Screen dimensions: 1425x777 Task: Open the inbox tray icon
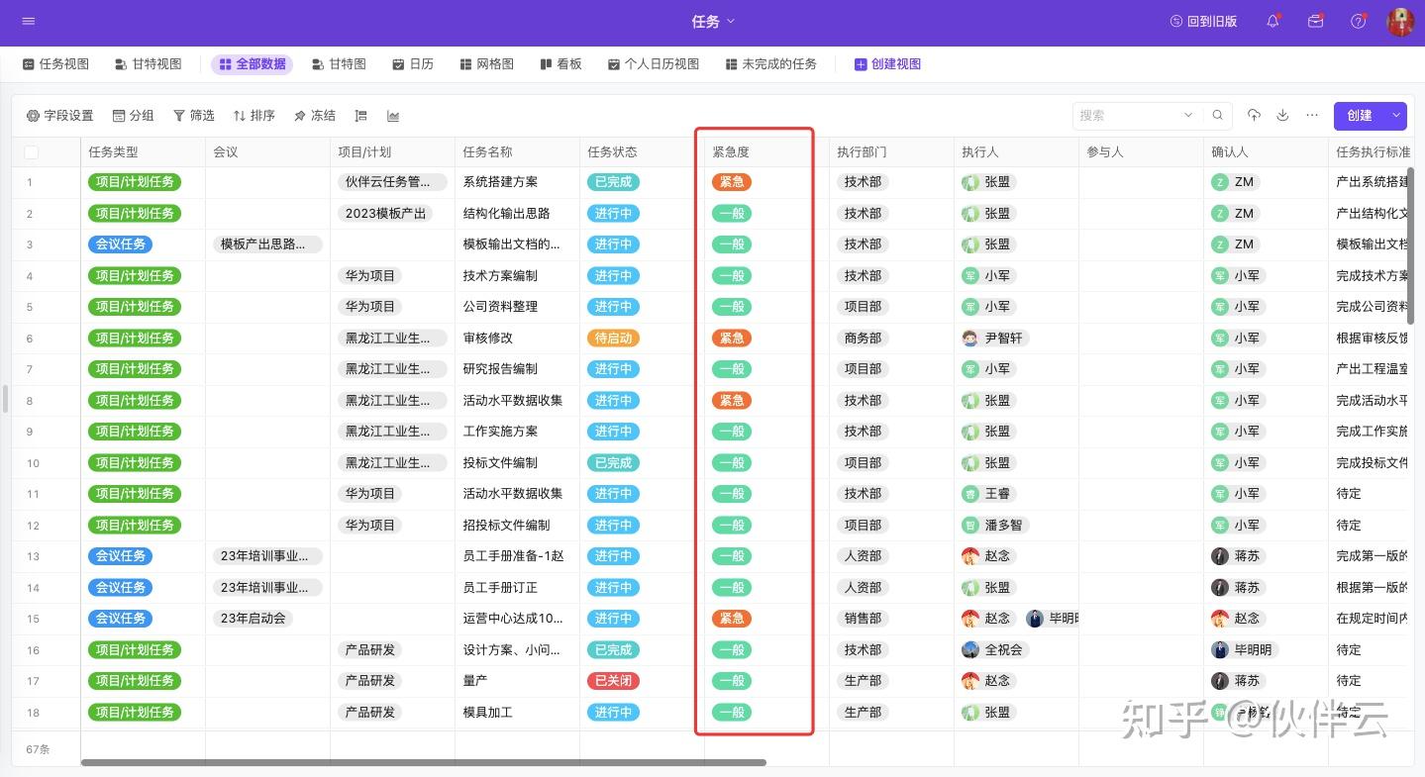click(x=1315, y=22)
